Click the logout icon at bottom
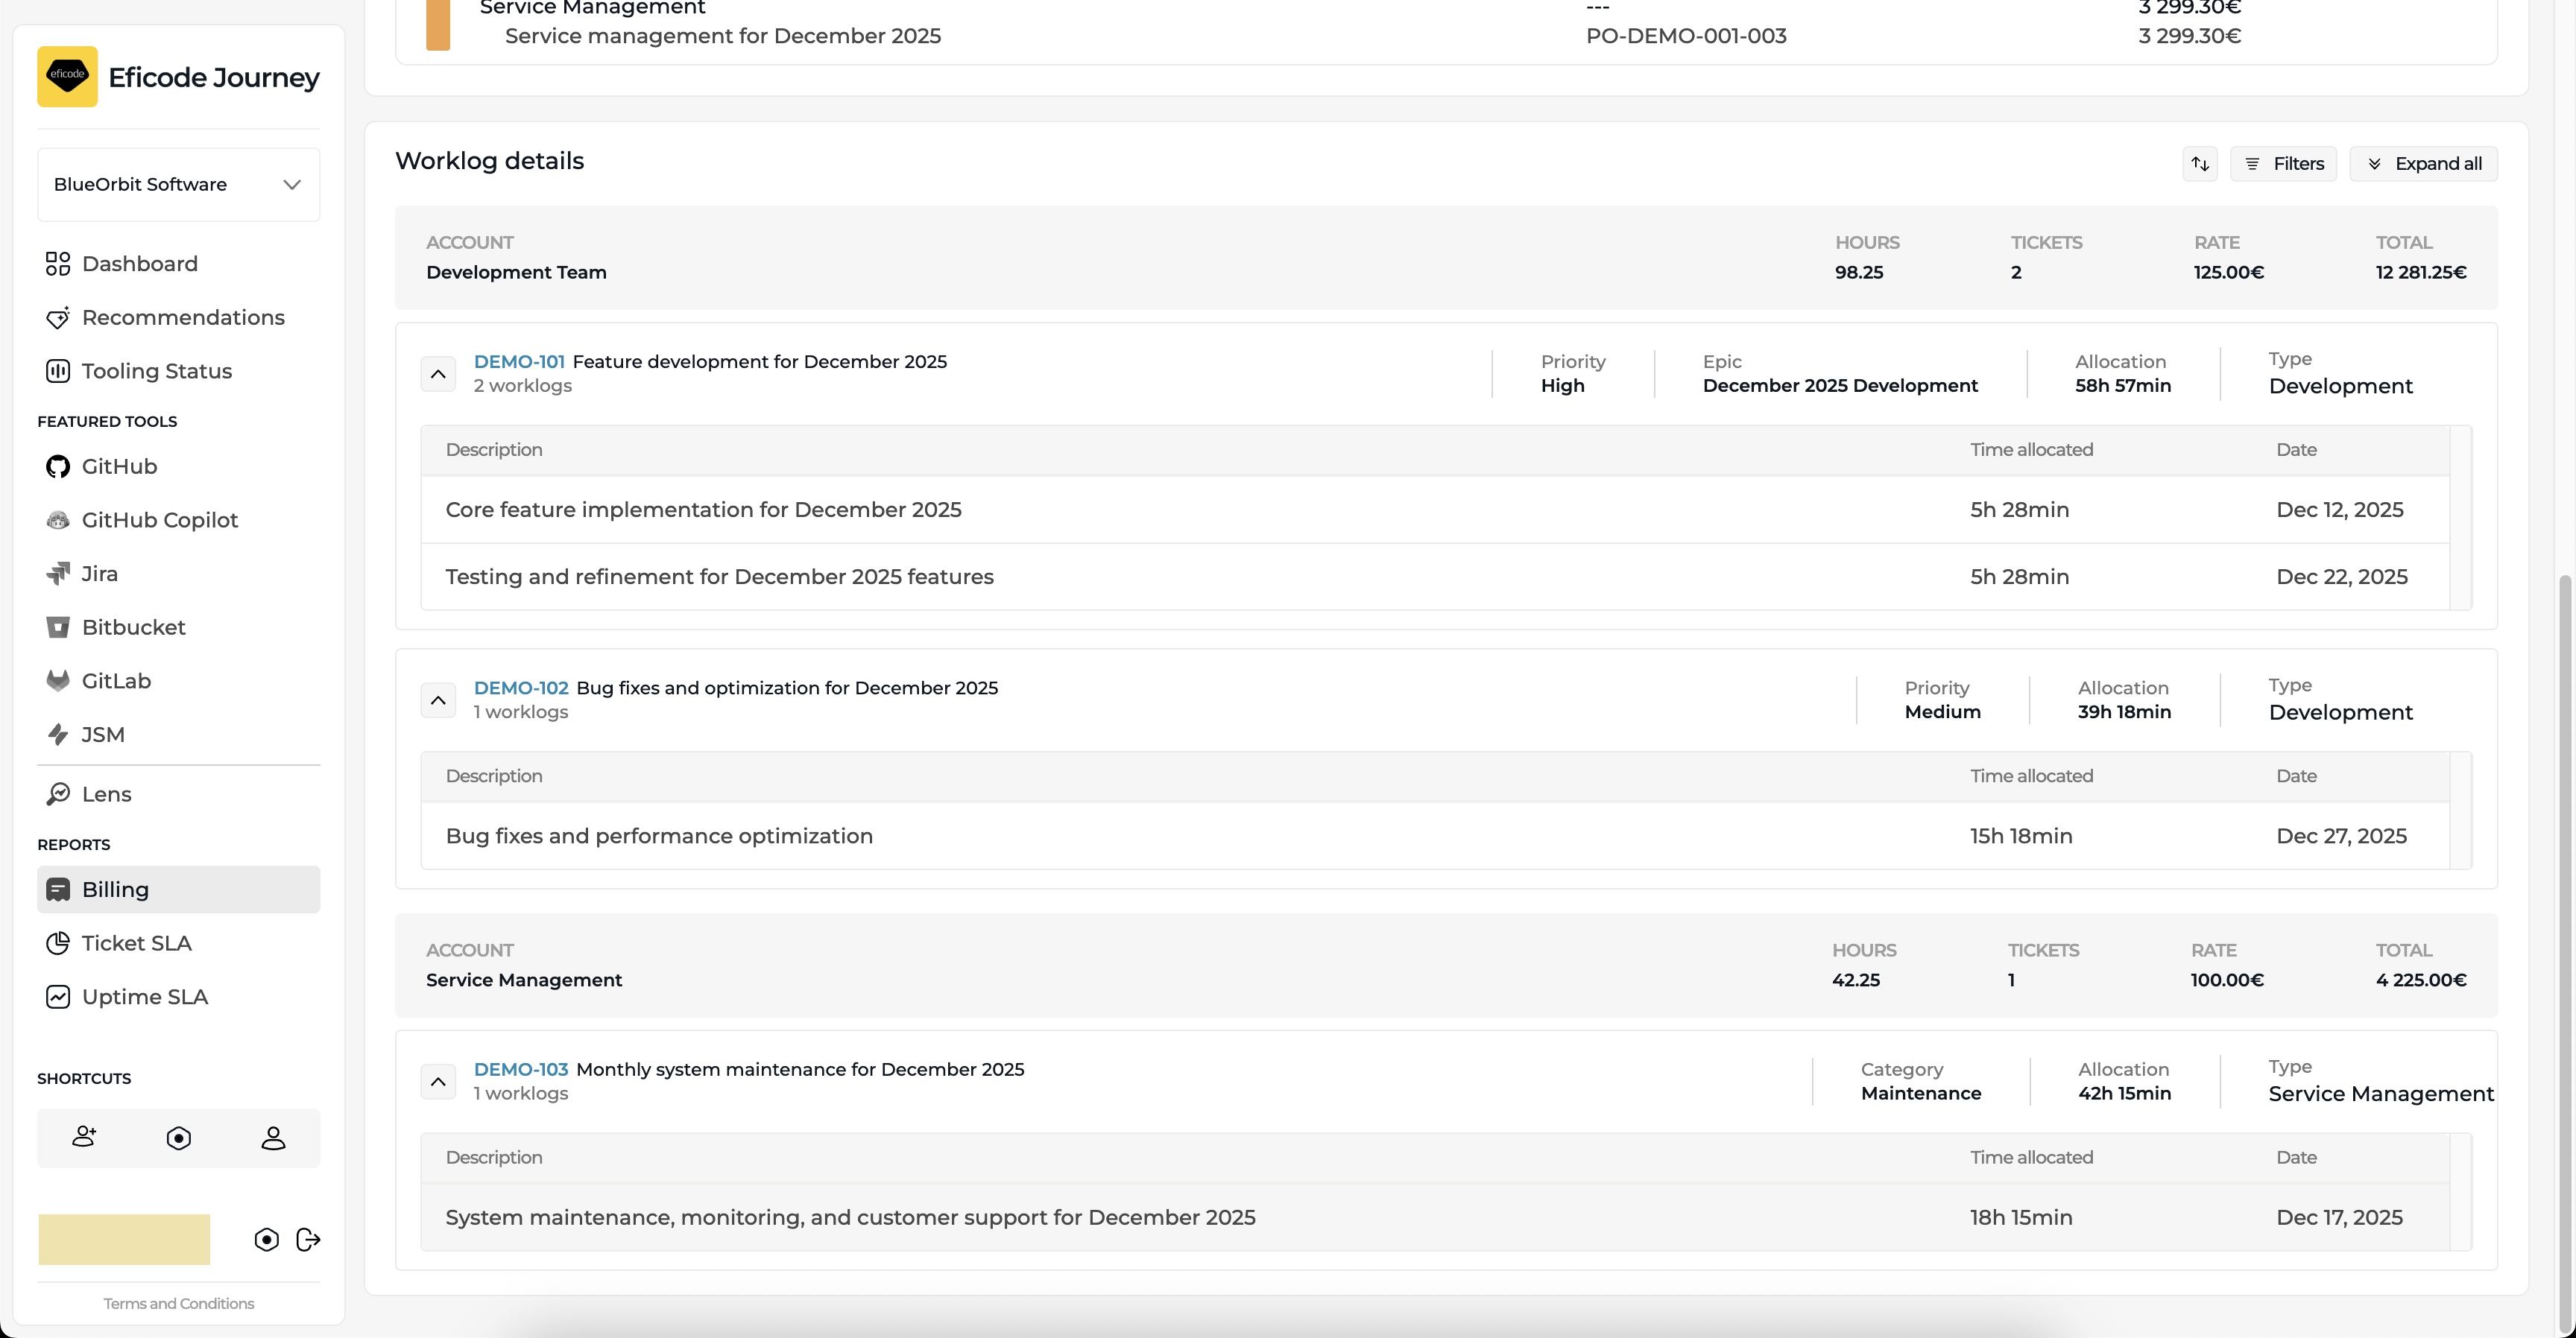Screen dimensions: 2576x1338 click(308, 1240)
